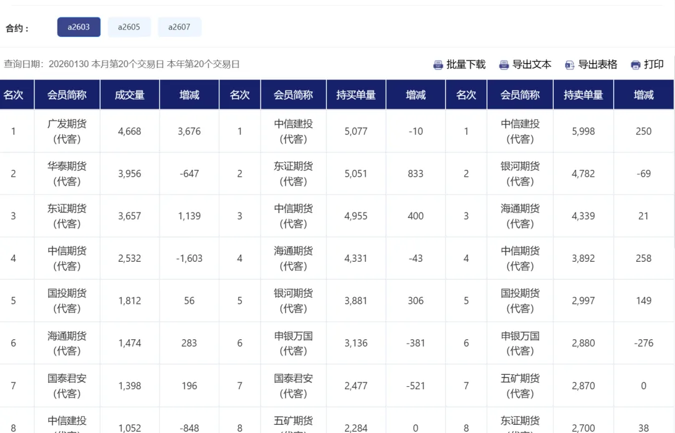Image resolution: width=675 pixels, height=433 pixels.
Task: Select cell 广发期货 (代客) in volume ranking
Action: click(67, 131)
